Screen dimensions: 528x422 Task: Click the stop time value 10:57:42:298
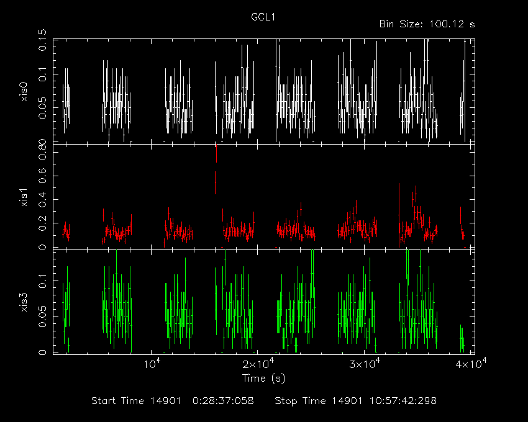pyautogui.click(x=403, y=401)
